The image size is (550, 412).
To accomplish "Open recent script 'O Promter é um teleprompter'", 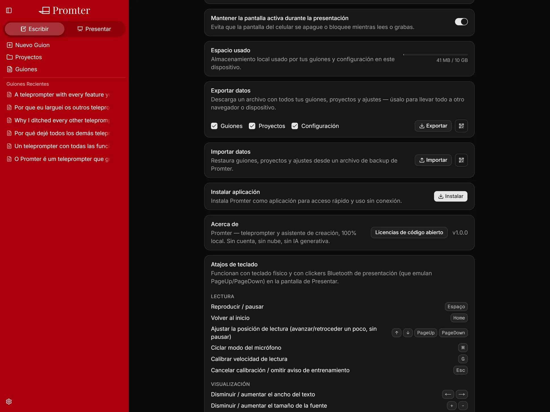I will (x=58, y=159).
